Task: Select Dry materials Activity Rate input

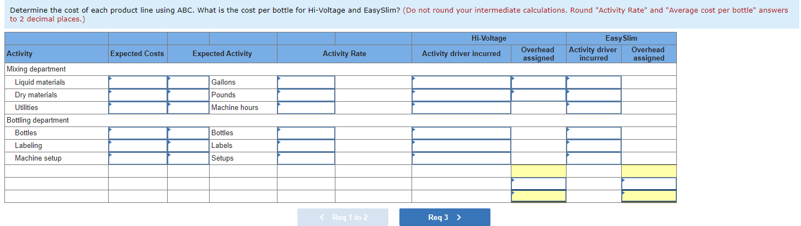Action: tap(306, 95)
